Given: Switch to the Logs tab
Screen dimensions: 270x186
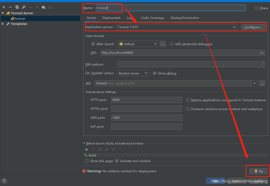Looking at the screenshot, I should [130, 18].
